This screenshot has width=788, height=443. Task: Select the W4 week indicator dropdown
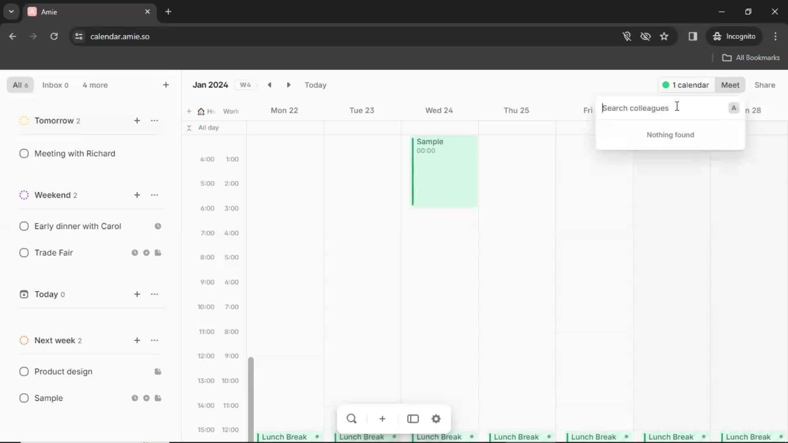click(x=246, y=85)
